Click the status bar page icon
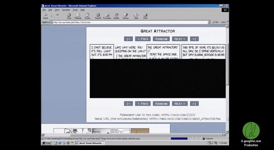The image size is (274, 150). pos(43,139)
